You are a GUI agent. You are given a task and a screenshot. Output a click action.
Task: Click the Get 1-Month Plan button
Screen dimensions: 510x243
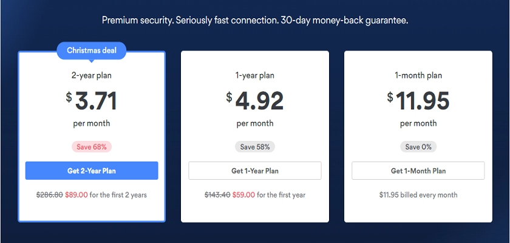(x=418, y=171)
